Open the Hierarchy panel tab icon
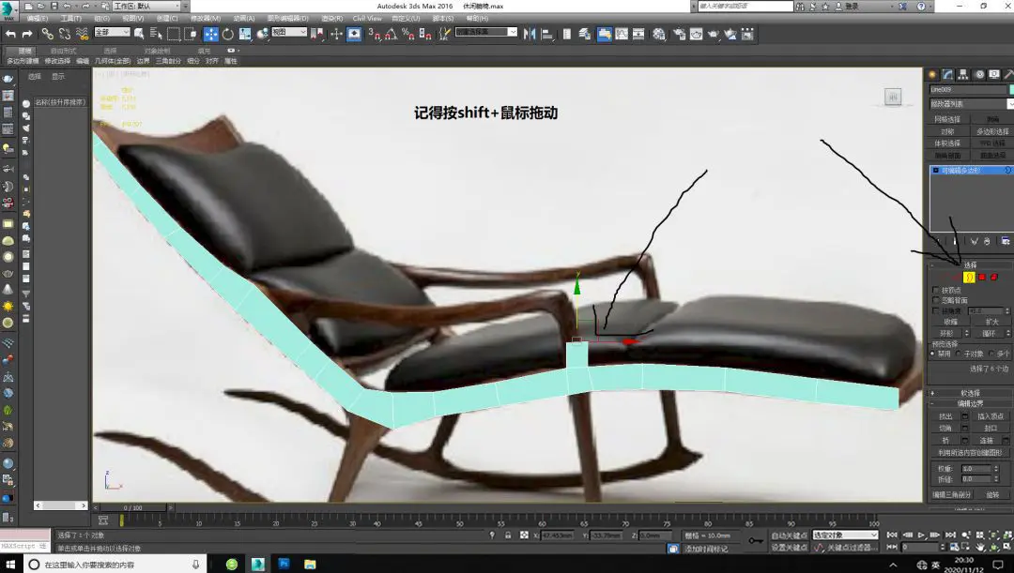The width and height of the screenshot is (1014, 573). click(x=963, y=75)
